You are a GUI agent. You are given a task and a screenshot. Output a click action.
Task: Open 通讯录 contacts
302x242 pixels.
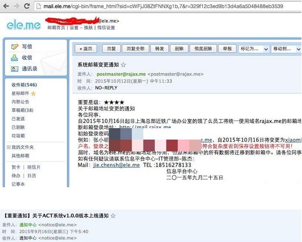(x=30, y=69)
